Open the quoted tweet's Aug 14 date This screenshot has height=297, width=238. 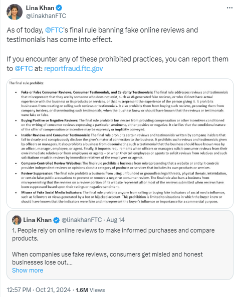tap(115, 220)
